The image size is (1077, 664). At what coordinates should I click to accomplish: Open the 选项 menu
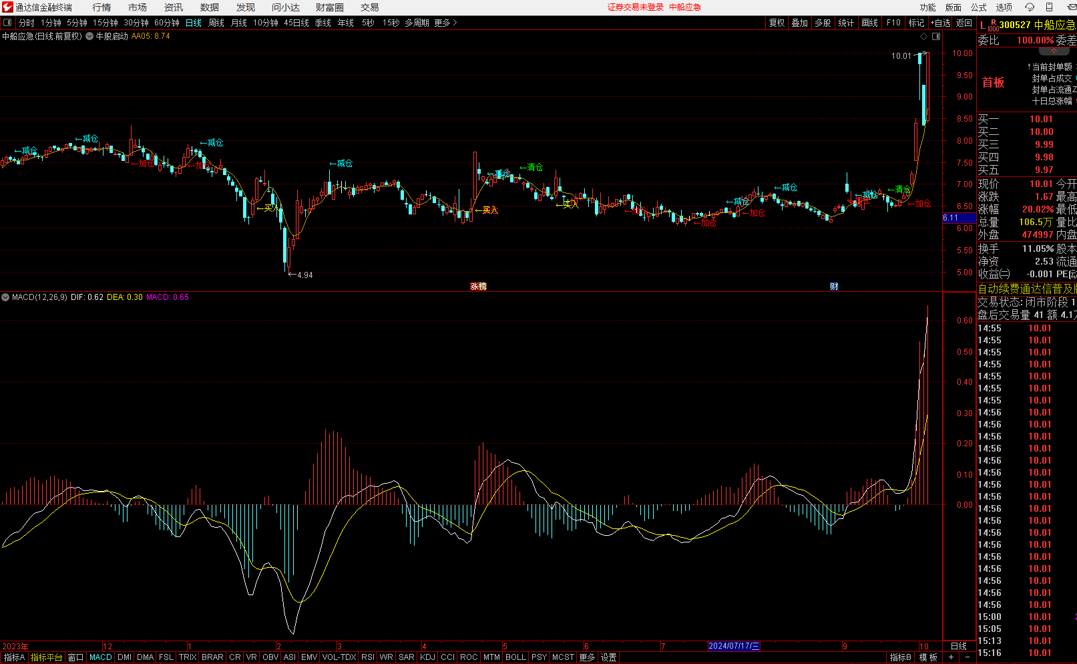pos(1004,7)
